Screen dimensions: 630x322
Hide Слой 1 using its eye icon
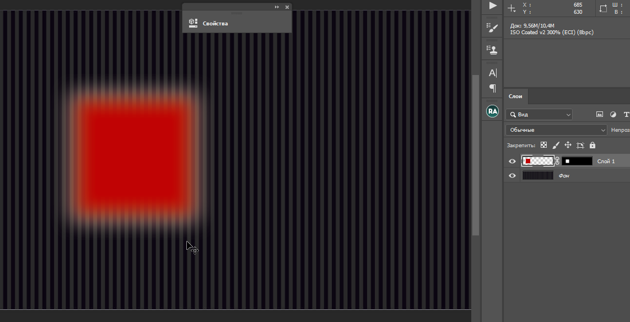(512, 161)
